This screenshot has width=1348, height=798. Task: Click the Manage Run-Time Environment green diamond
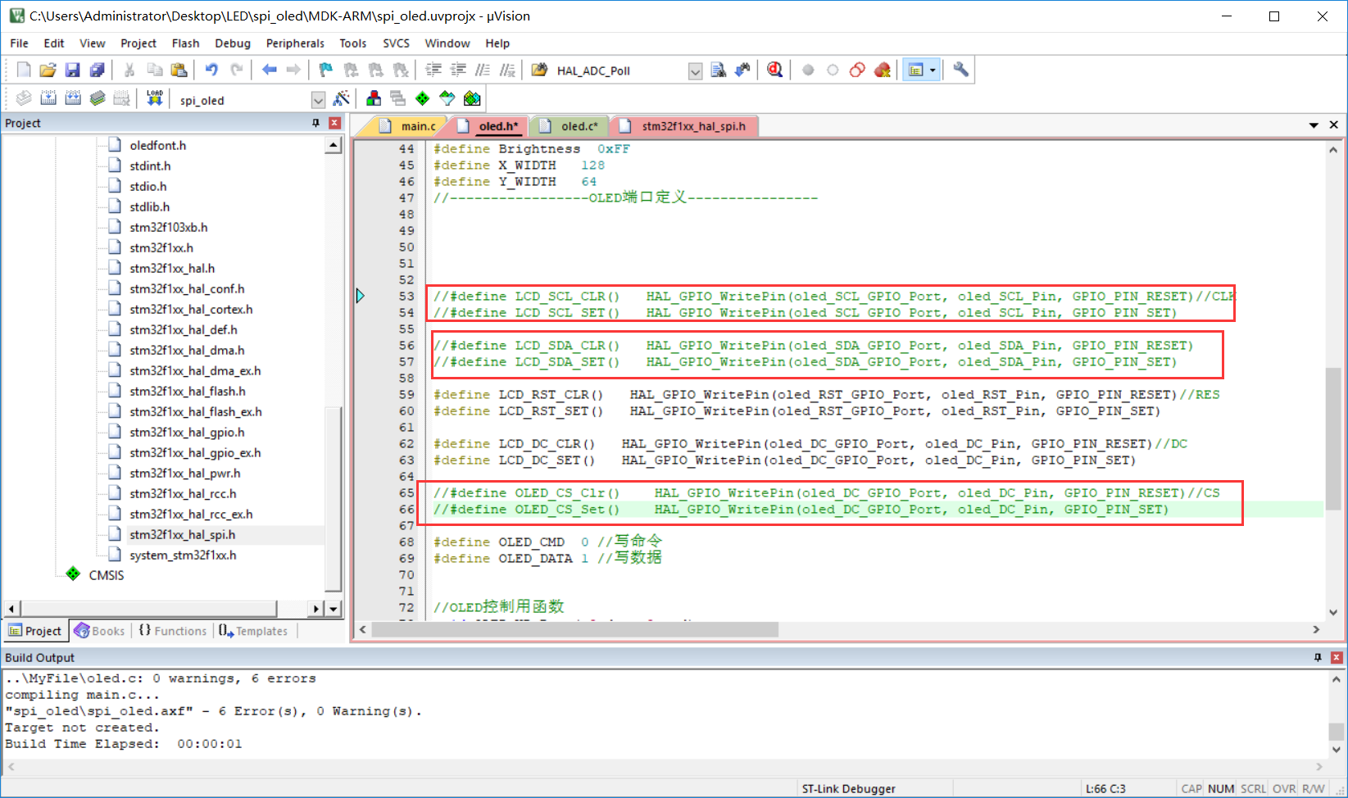pos(422,99)
